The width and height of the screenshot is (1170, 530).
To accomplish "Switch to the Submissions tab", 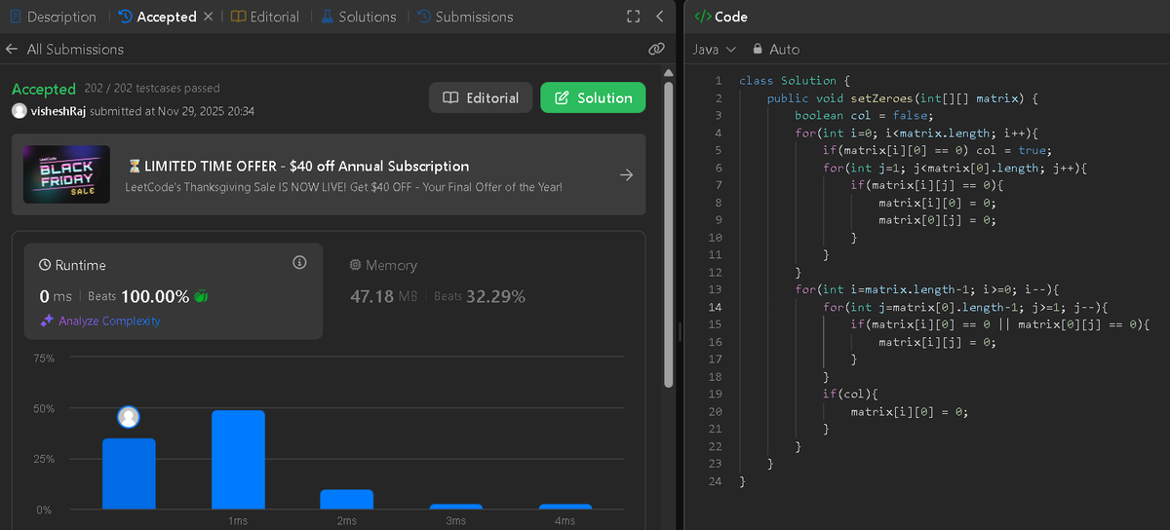I will point(464,17).
